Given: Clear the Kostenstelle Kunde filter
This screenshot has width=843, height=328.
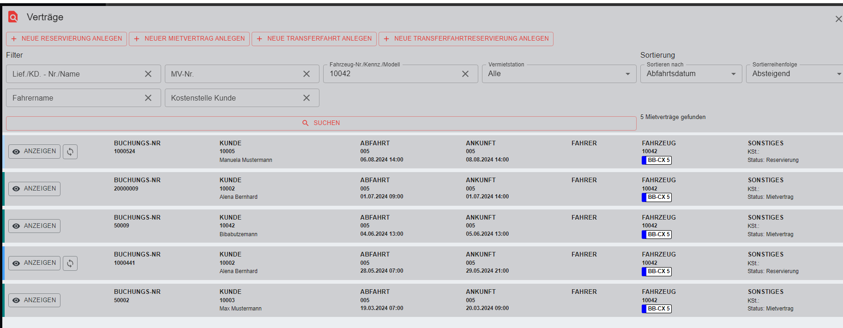Looking at the screenshot, I should click(306, 98).
